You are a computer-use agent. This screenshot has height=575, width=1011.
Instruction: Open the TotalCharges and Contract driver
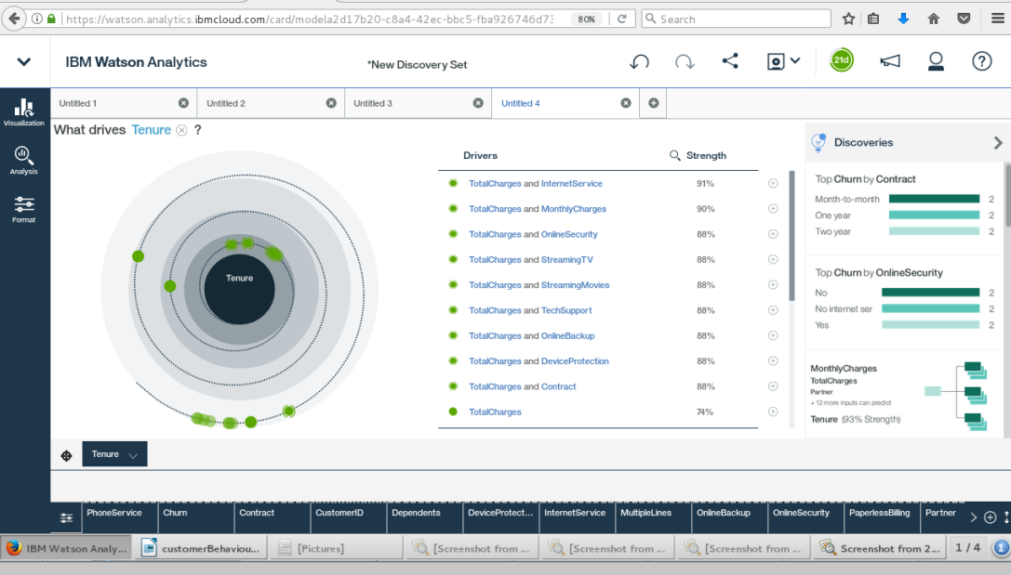click(x=523, y=386)
